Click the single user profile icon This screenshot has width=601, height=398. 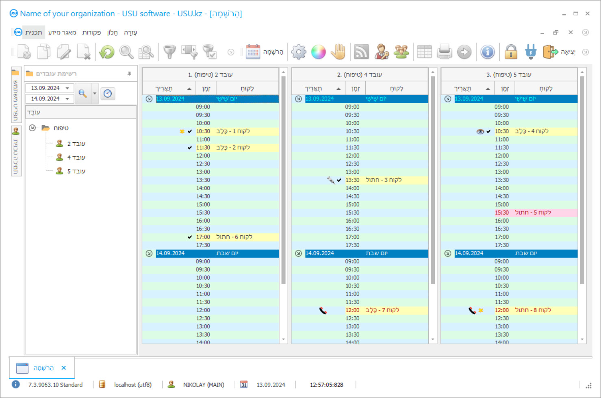(381, 52)
